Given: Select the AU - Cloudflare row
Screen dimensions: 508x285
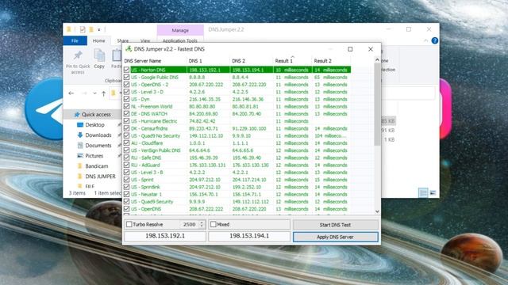Looking at the screenshot, I should pos(237,143).
